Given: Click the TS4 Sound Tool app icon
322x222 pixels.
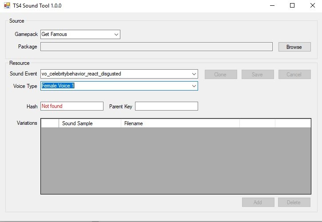Looking at the screenshot, I should click(x=7, y=5).
